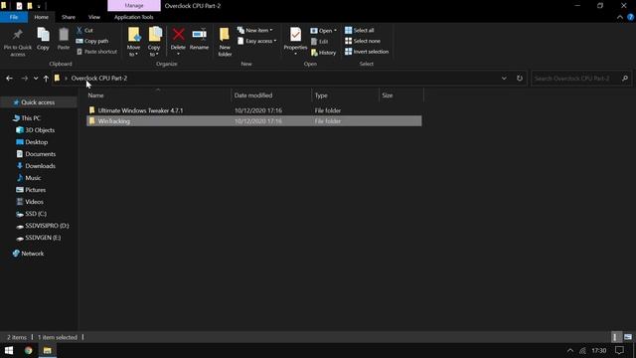The image size is (636, 358).
Task: Pin folder to Quick access
Action: [18, 42]
